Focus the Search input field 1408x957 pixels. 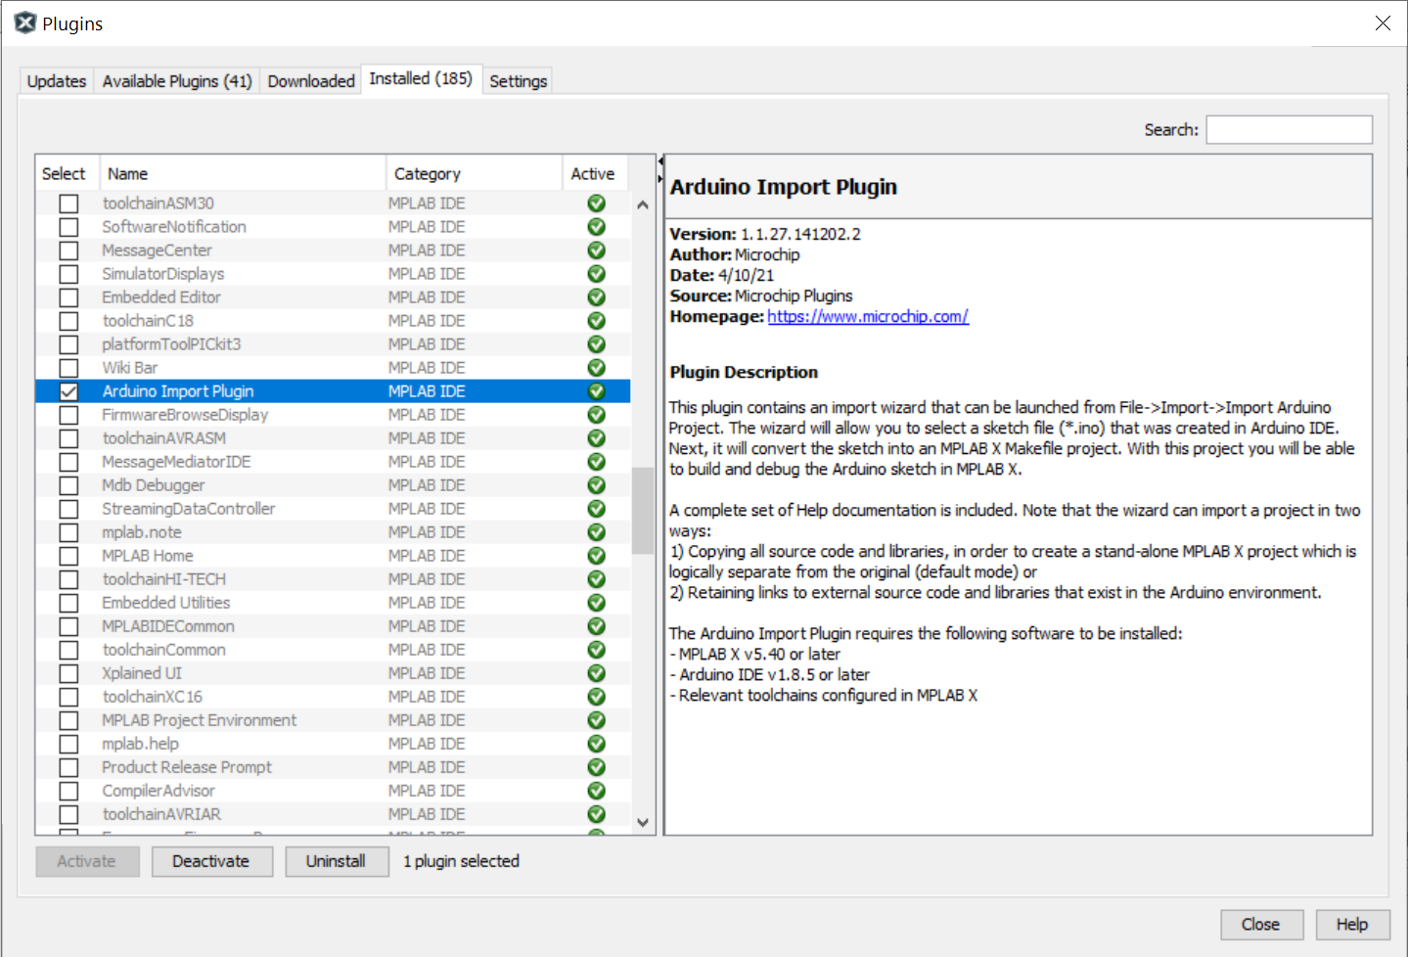1289,129
